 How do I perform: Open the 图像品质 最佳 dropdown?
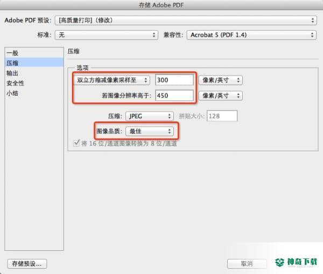click(x=150, y=131)
